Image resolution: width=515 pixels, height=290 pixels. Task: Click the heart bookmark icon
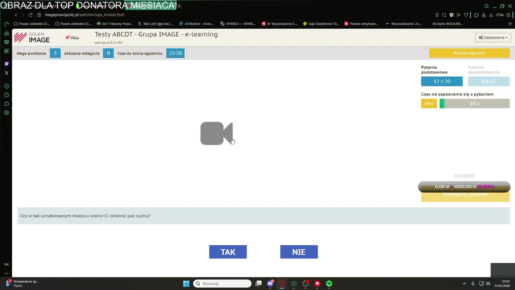466,15
